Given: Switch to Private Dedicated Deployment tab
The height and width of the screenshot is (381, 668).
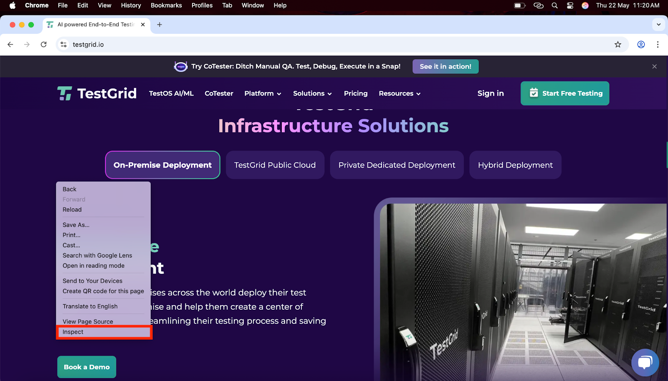Looking at the screenshot, I should click(397, 165).
